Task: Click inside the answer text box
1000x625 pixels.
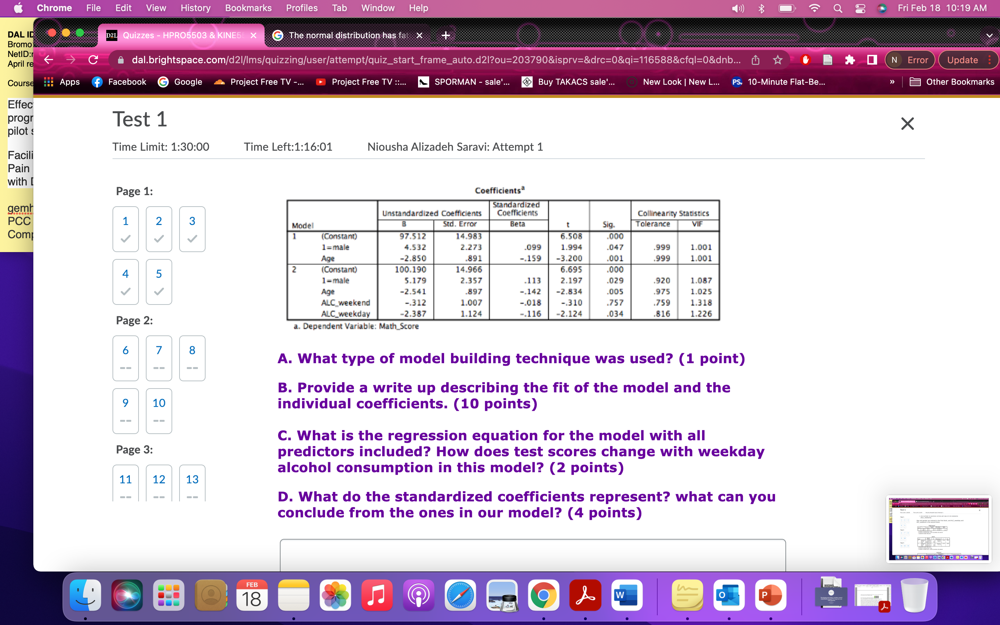Action: (533, 556)
